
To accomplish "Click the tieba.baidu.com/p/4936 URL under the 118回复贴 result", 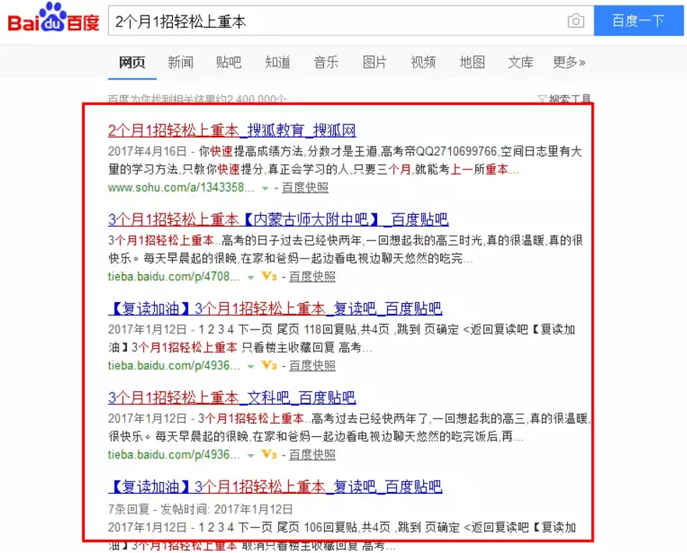I will 174,365.
